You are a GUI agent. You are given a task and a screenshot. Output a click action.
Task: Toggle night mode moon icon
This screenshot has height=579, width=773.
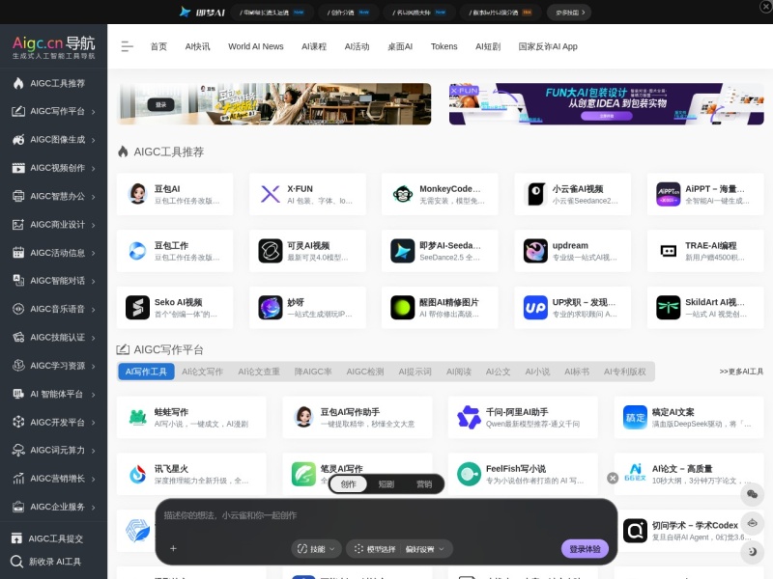tap(753, 551)
